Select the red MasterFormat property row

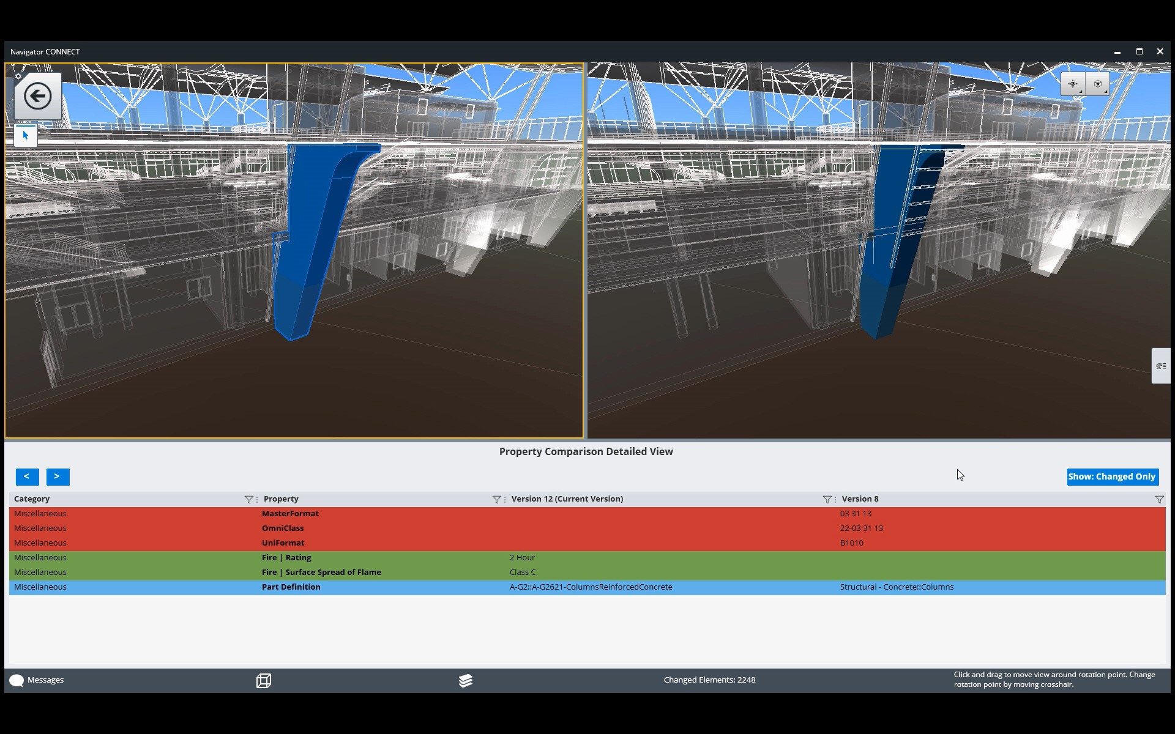click(x=290, y=514)
